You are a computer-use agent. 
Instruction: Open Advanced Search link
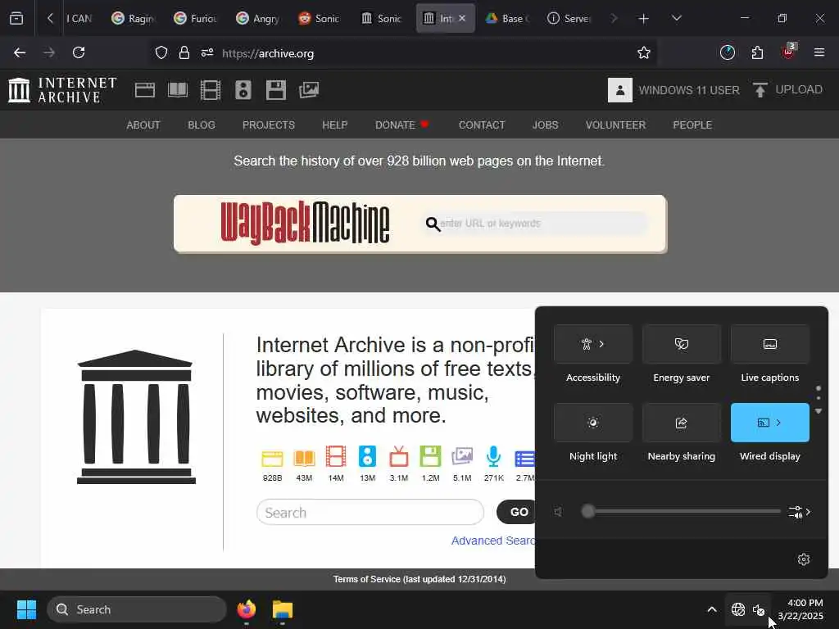492,541
